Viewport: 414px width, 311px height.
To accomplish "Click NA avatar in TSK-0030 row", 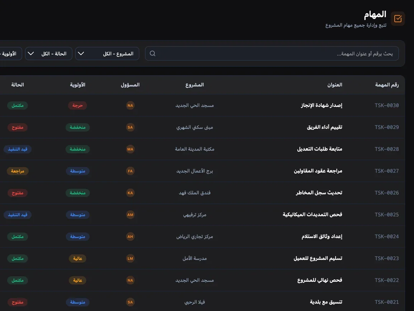I will click(x=130, y=105).
